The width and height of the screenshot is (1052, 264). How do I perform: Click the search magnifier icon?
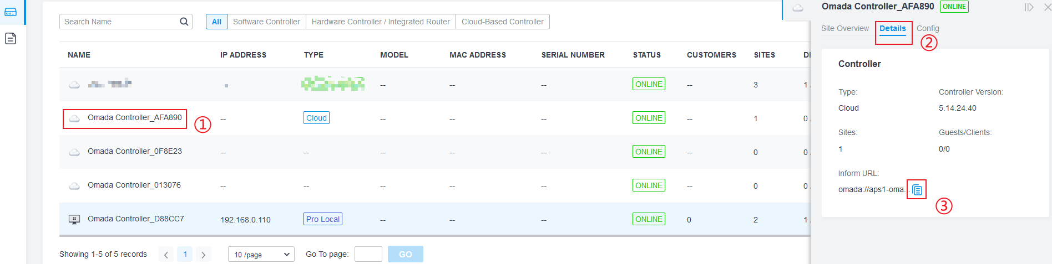click(x=184, y=22)
